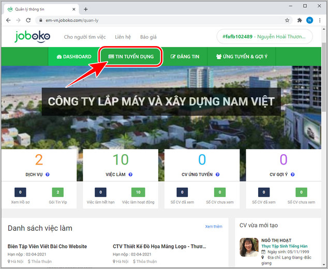Open a new tab with plus button

85,9
